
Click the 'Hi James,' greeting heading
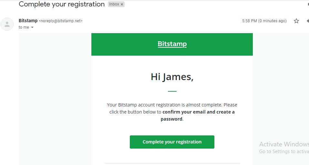pos(172,77)
